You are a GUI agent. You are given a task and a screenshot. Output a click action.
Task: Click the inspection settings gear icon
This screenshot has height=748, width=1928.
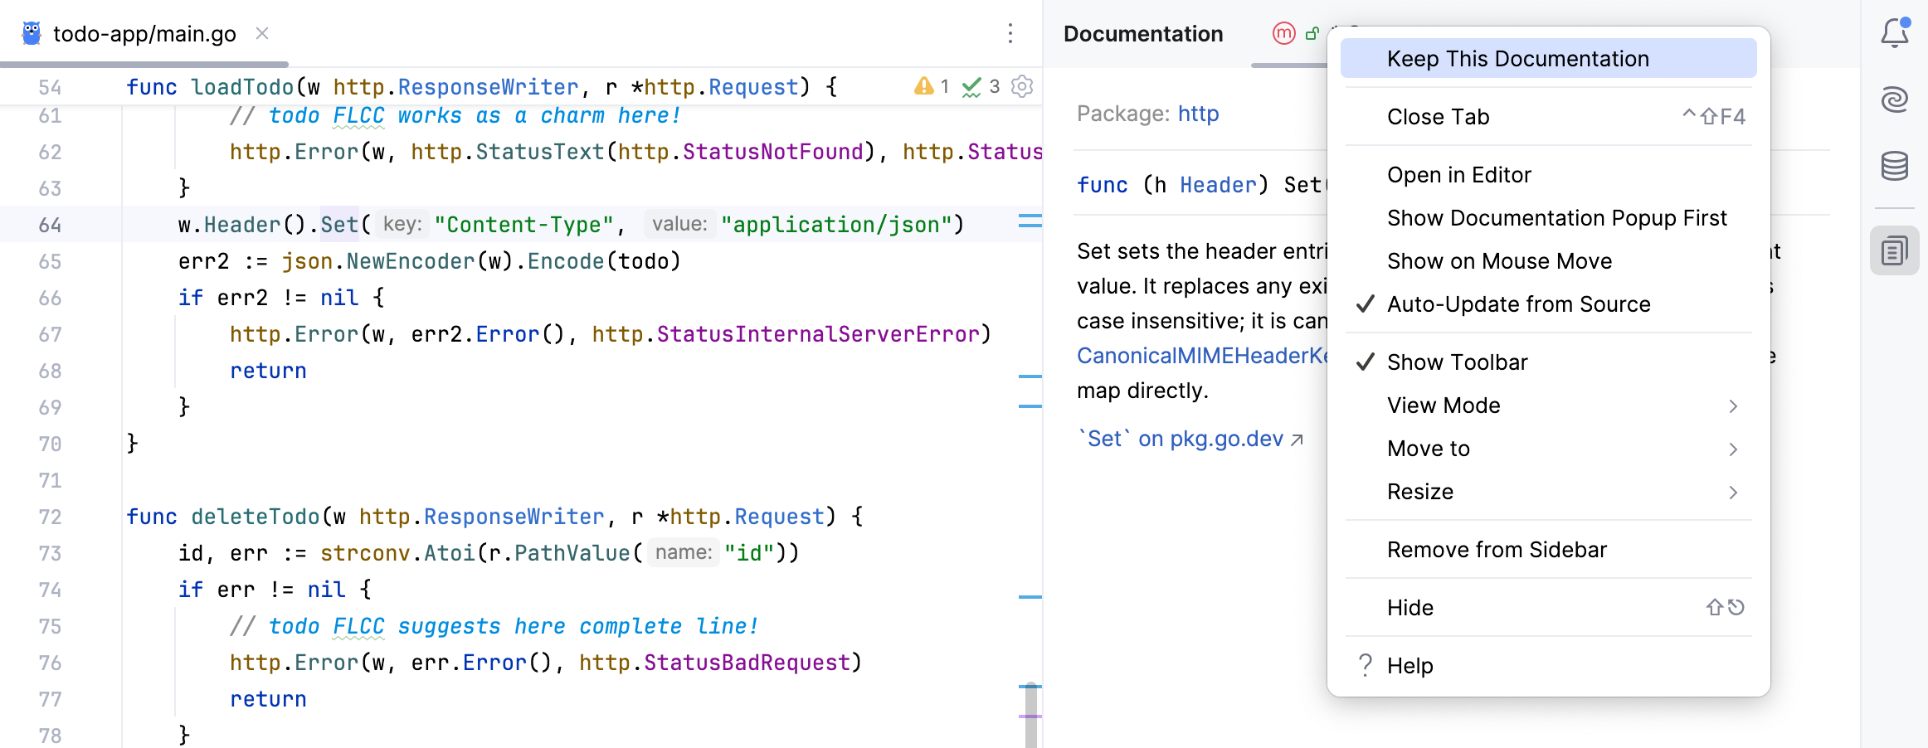click(x=1023, y=86)
